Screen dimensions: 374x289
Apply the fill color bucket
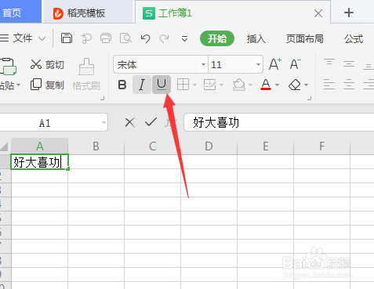tap(239, 85)
